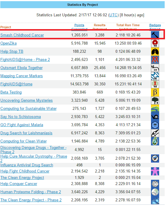Open the Help Fight Childhood Cancer link
Screen dimensions: 167x206
point(25,171)
